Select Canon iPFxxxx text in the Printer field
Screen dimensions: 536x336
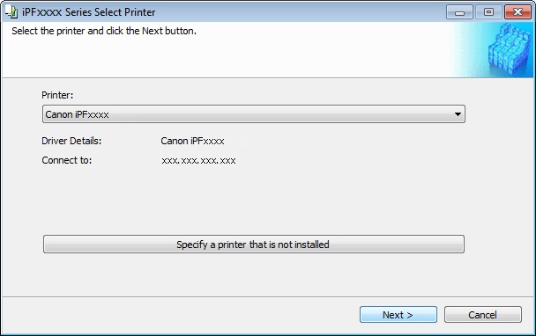[x=77, y=114]
